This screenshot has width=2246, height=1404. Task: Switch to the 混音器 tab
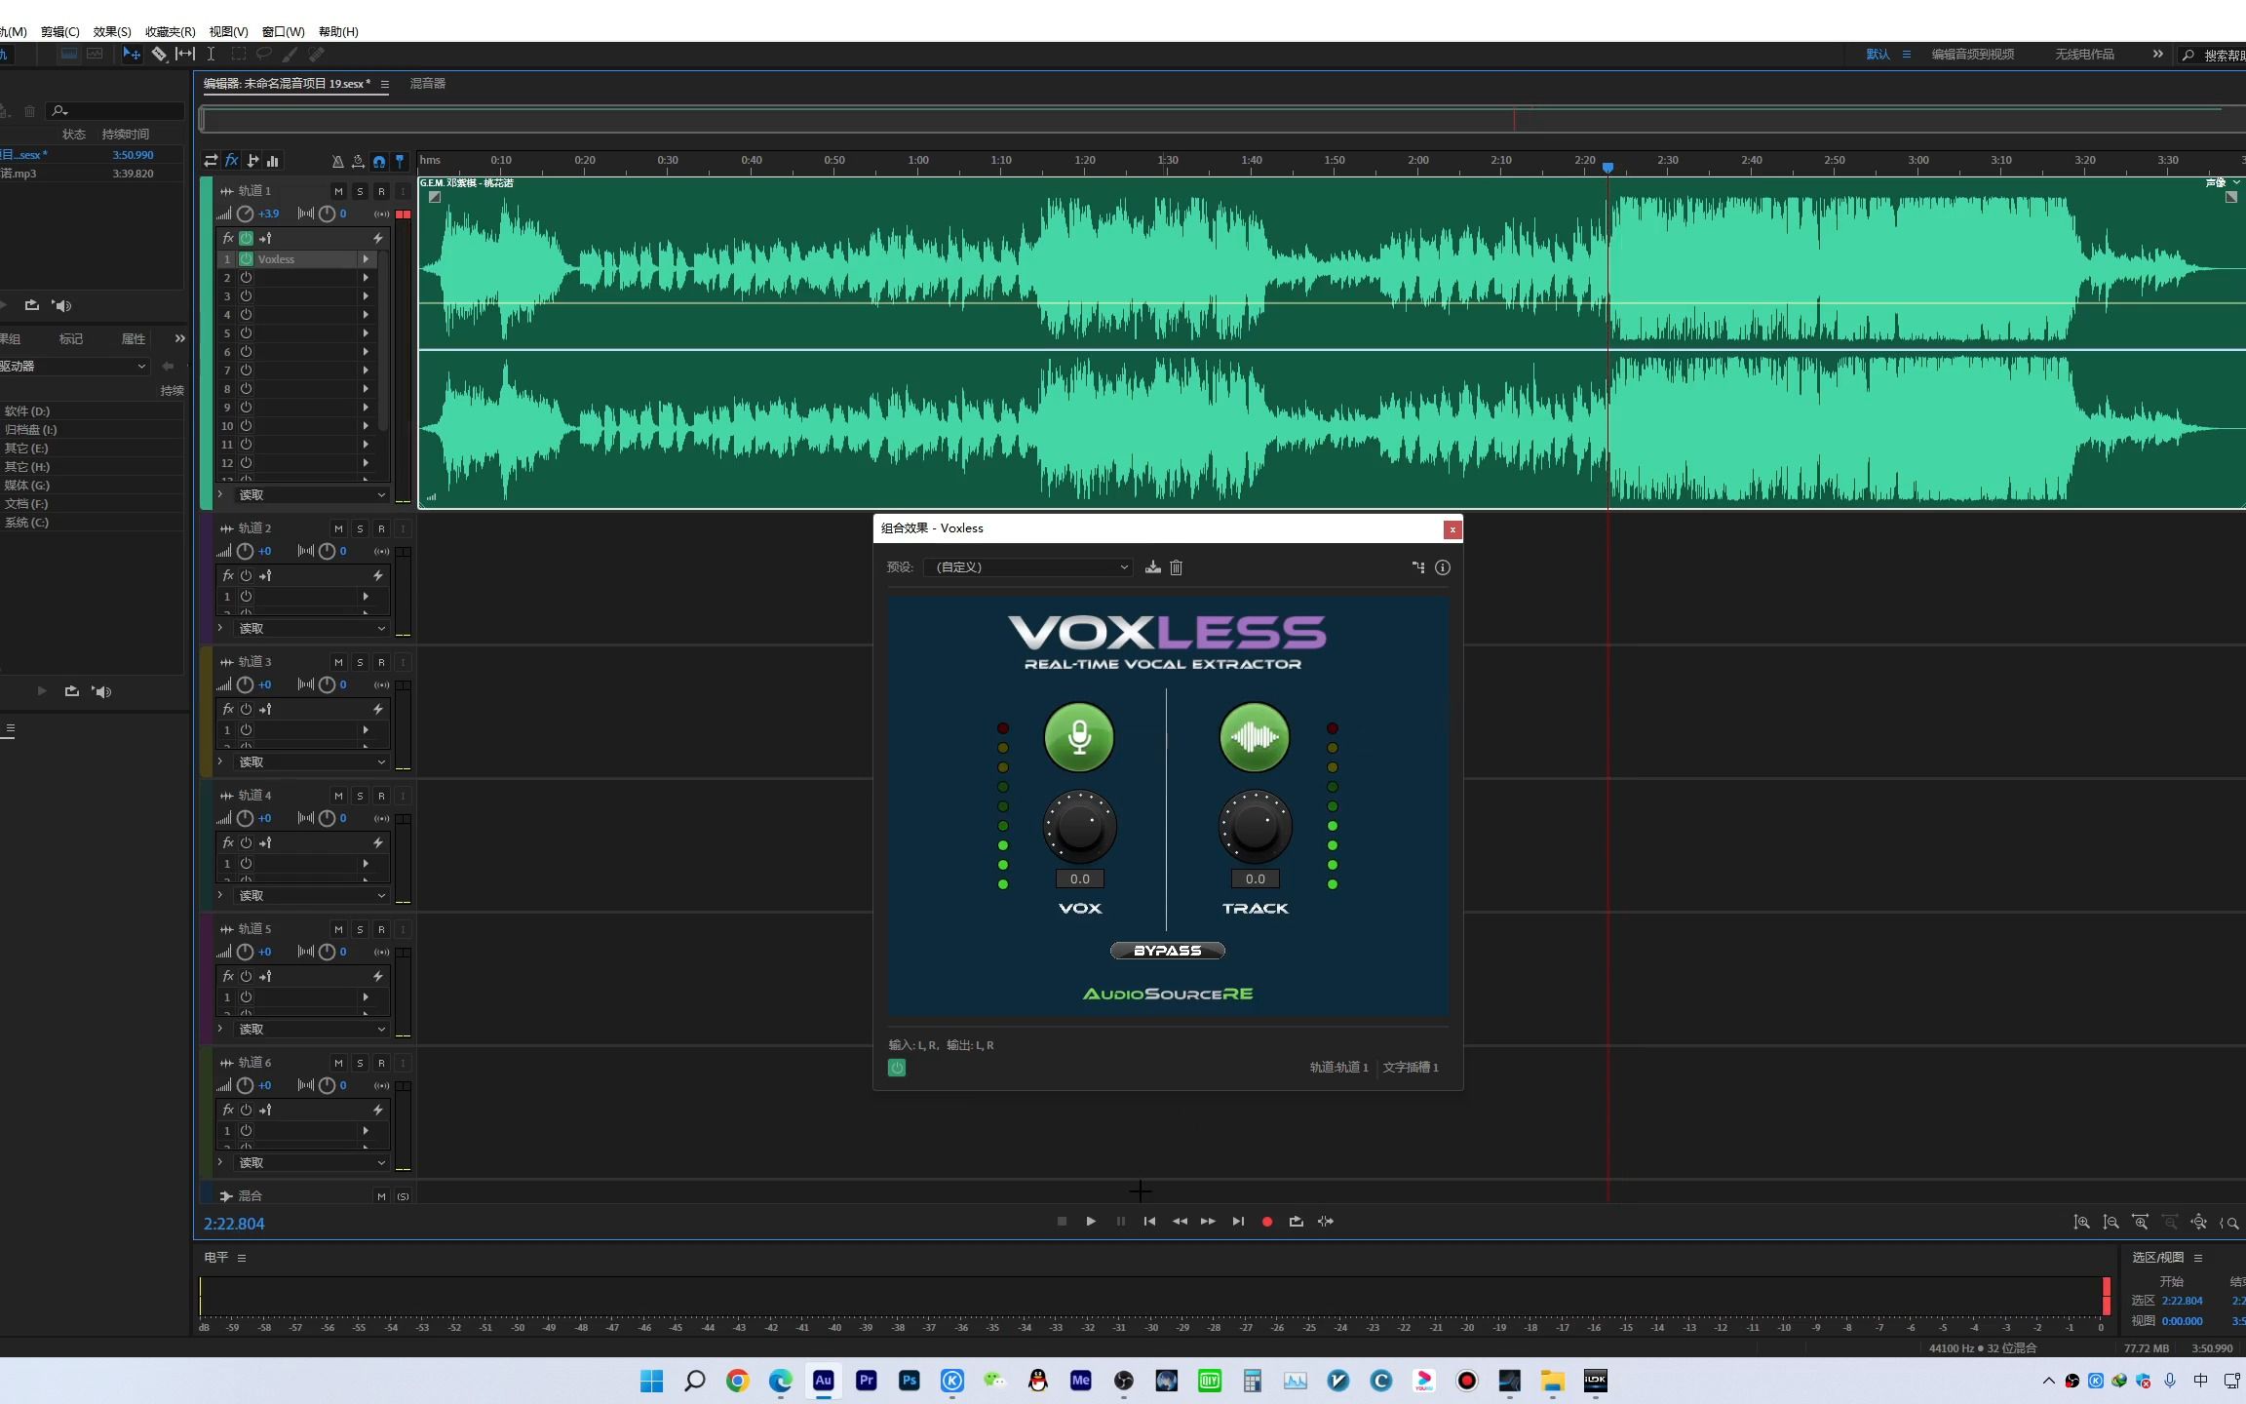428,84
